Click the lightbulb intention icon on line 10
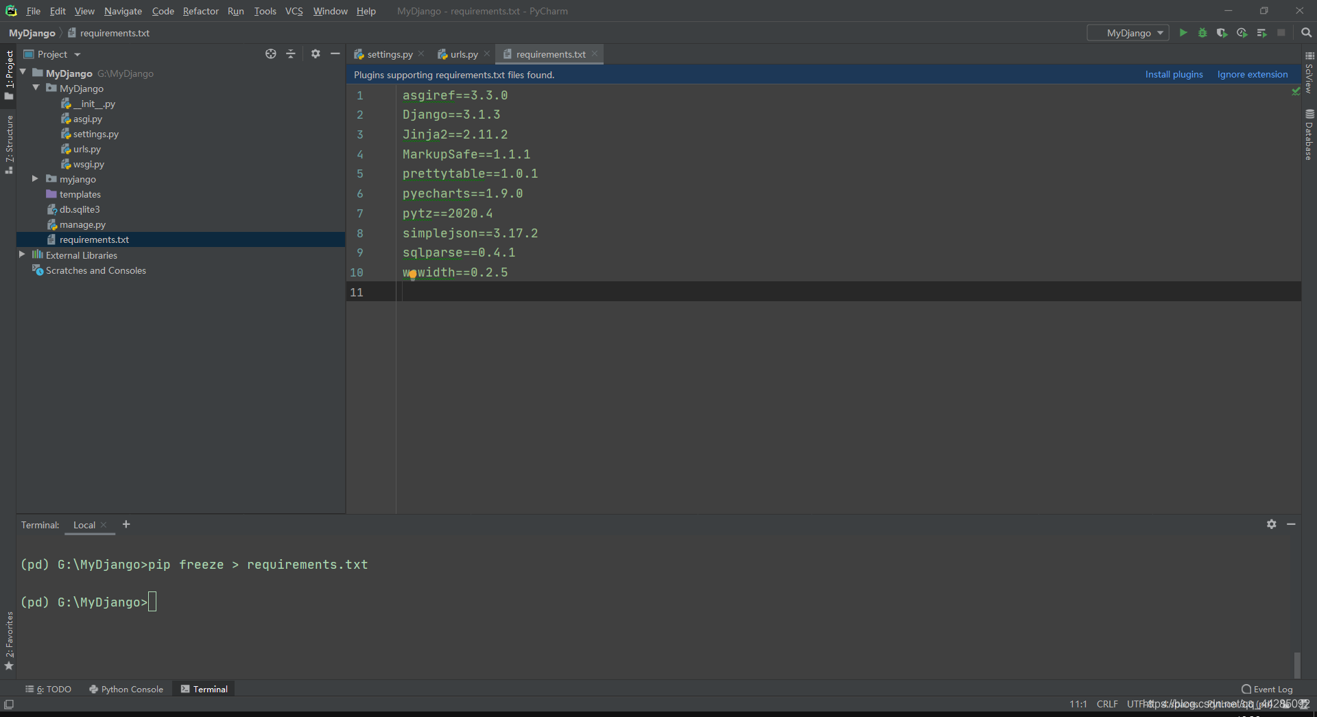This screenshot has width=1317, height=717. tap(412, 275)
